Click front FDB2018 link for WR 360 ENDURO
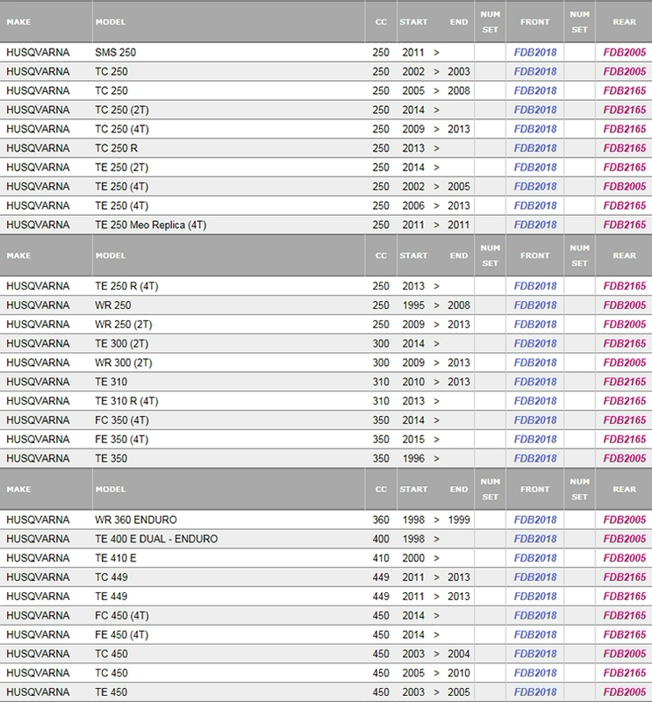The image size is (652, 702). point(535,519)
